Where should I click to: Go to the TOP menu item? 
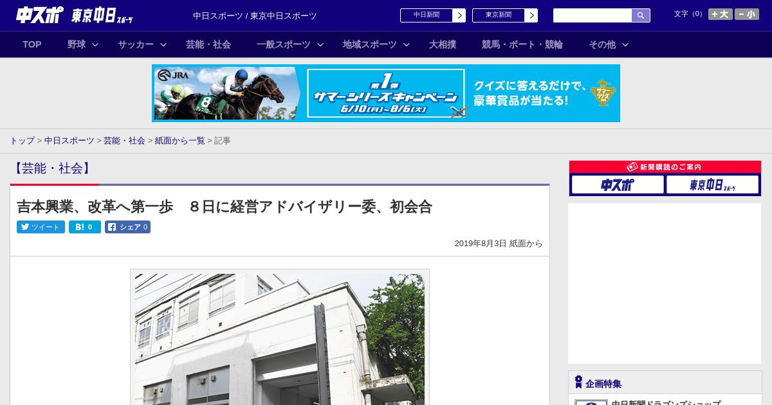[x=32, y=44]
